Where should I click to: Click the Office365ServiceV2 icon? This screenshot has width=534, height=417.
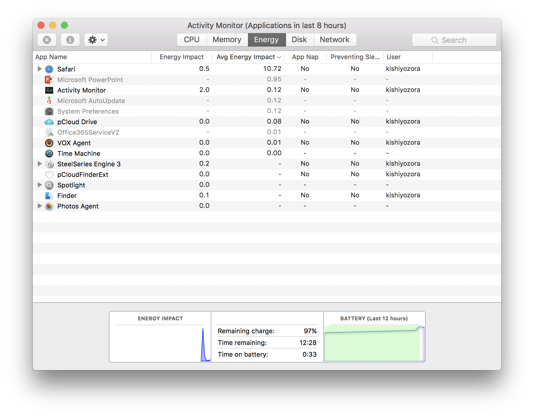tap(49, 132)
